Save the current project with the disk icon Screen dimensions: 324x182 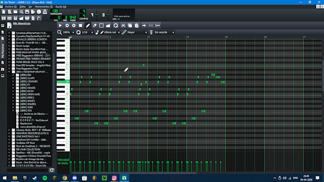[x=27, y=12]
